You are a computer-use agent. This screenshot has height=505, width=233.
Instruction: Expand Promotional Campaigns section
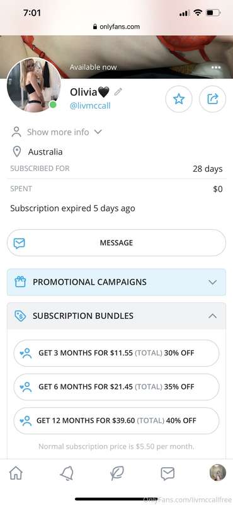tap(116, 282)
